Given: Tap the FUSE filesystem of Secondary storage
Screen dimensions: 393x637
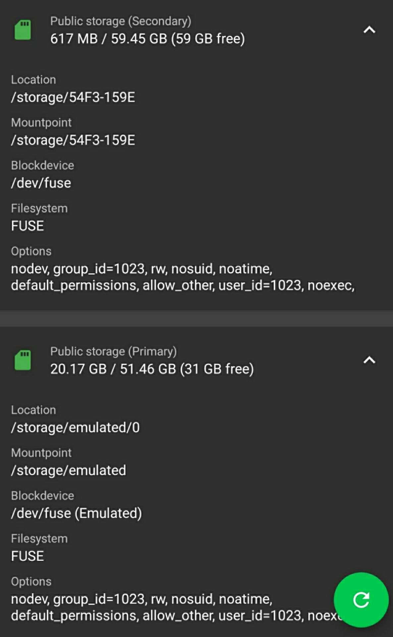Looking at the screenshot, I should tap(28, 226).
